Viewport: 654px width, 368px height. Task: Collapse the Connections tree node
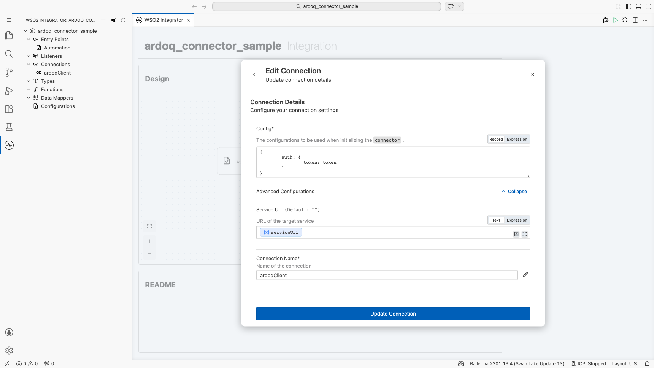[x=29, y=64]
